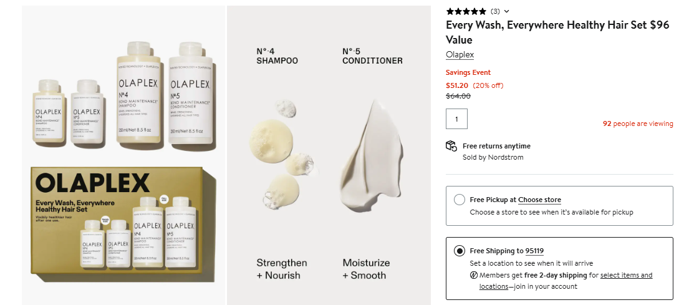Click the quantity input field
The image size is (679, 305).
[456, 119]
